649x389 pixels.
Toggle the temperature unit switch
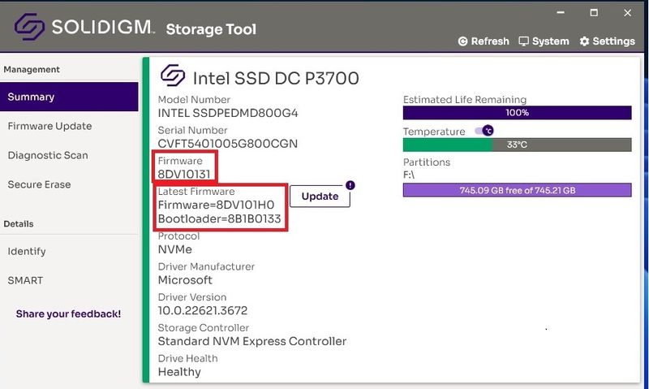pos(484,131)
